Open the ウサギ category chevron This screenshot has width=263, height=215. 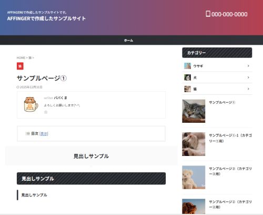tap(248, 66)
